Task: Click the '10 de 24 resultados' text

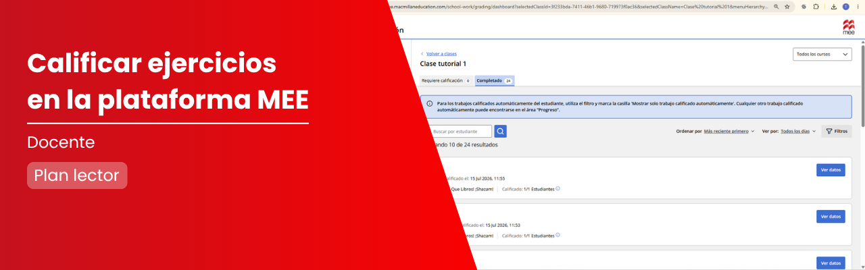Action: (473, 144)
